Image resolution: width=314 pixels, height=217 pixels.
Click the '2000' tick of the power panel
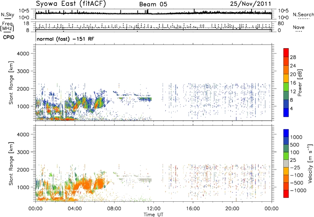click(x=23, y=89)
